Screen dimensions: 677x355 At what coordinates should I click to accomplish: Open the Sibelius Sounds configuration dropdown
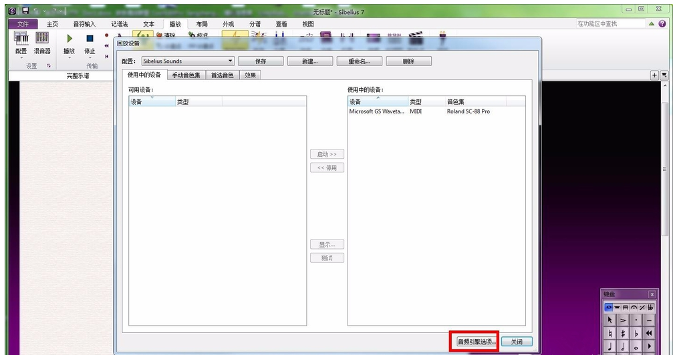click(x=188, y=61)
